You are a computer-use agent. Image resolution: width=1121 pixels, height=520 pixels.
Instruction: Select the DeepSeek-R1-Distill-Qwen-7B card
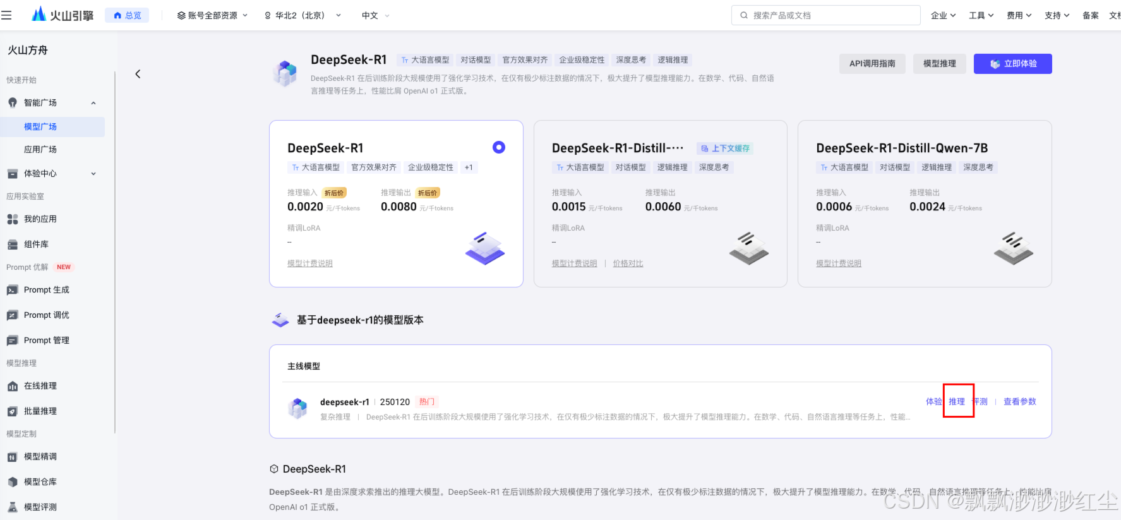coord(925,203)
